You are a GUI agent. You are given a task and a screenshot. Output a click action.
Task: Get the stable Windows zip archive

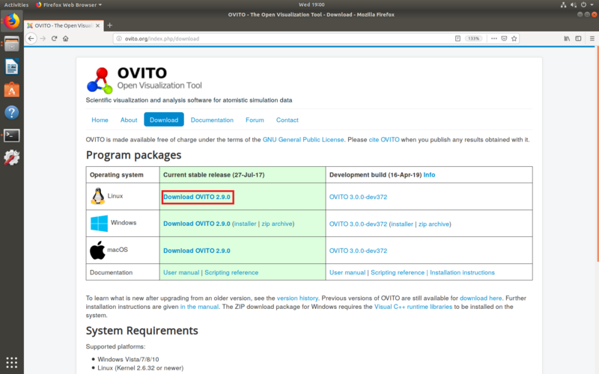[x=277, y=224]
